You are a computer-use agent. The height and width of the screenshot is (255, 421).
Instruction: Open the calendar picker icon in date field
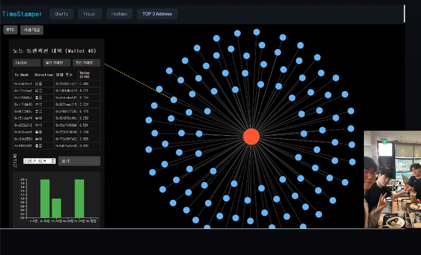53,161
